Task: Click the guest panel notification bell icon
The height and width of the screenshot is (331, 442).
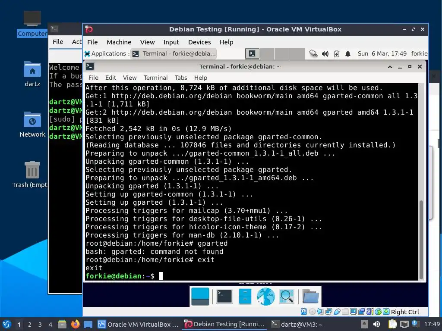Action: (x=348, y=53)
